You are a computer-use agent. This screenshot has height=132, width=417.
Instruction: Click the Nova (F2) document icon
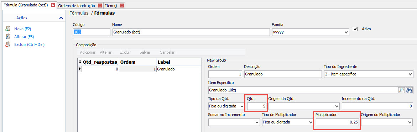pyautogui.click(x=8, y=29)
